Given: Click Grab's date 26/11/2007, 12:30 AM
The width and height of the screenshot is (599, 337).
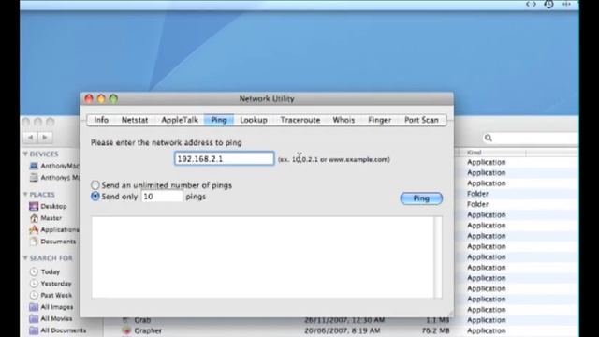Looking at the screenshot, I should 344,320.
